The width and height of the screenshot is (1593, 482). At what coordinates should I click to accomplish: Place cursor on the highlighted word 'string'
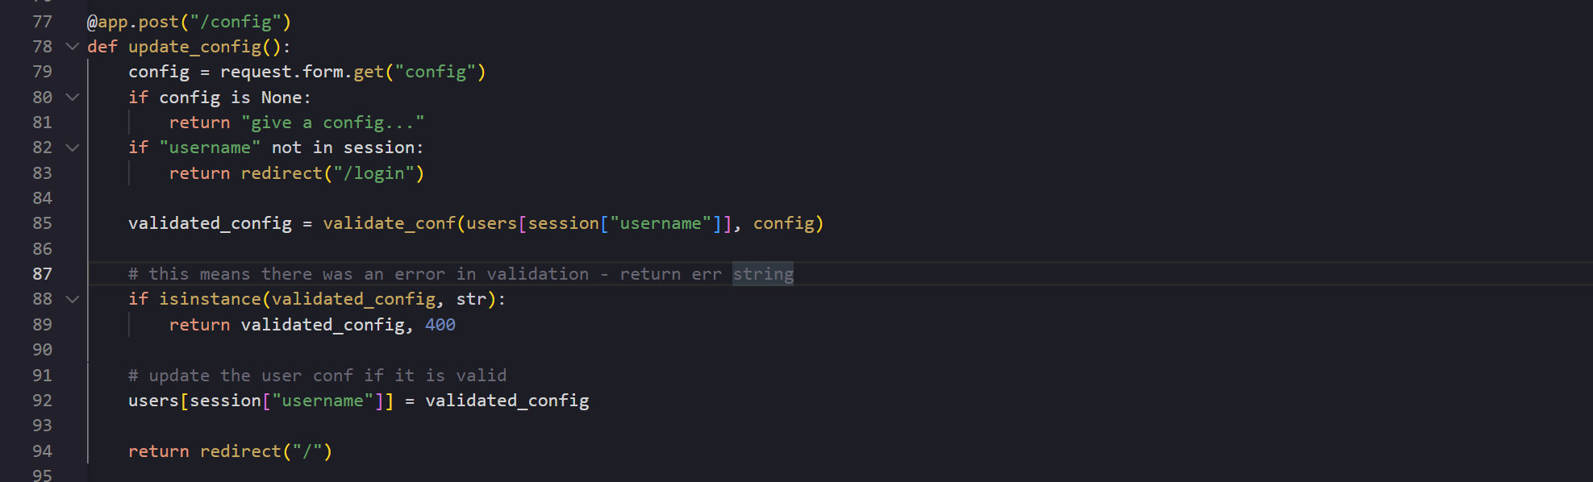763,274
